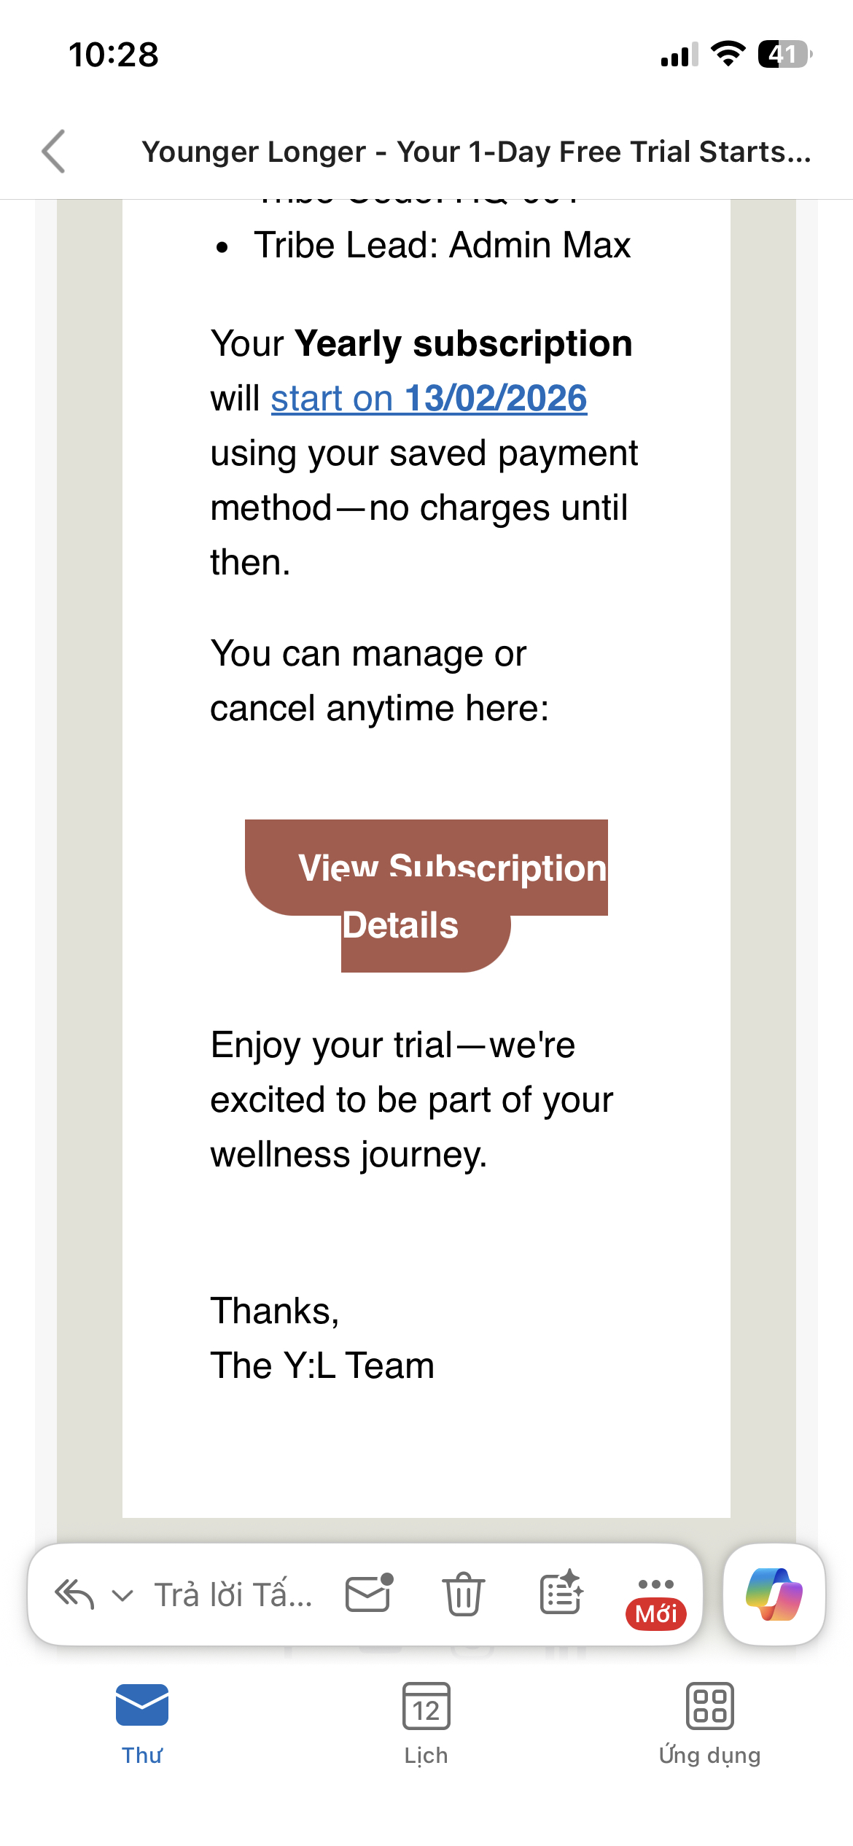Expand the reply options chevron

(x=122, y=1595)
